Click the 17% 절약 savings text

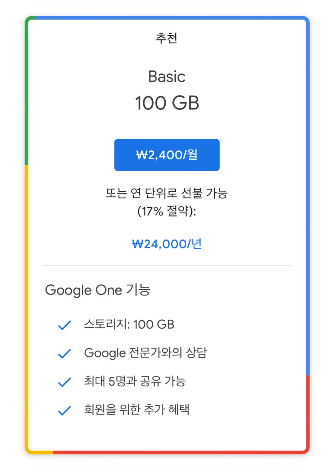(167, 211)
